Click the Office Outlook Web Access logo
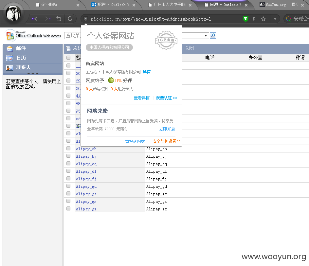Viewport: 309px width, 266px height. tap(33, 35)
